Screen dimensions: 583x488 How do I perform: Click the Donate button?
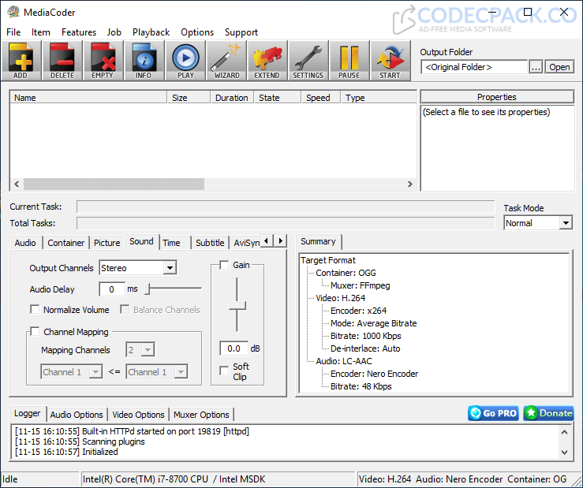coord(548,413)
